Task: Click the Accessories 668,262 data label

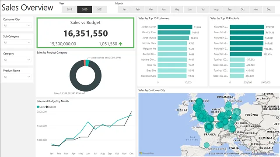Action: (106, 58)
